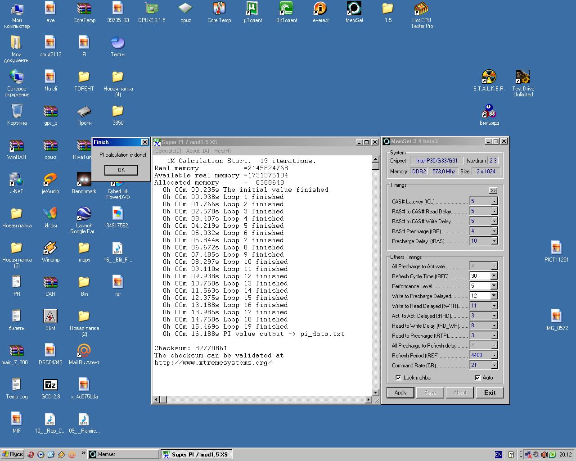This screenshot has height=461, width=576.
Task: Expand Refresh Cycle Time (tRFC) dropdown
Action: (x=494, y=276)
